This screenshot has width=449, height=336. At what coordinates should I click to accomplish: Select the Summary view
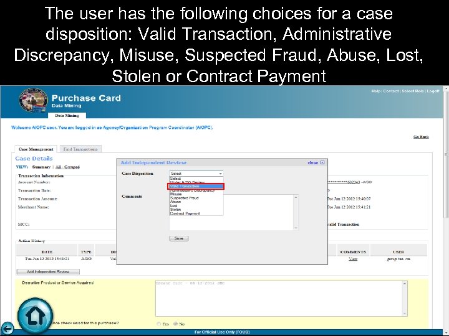(41, 167)
